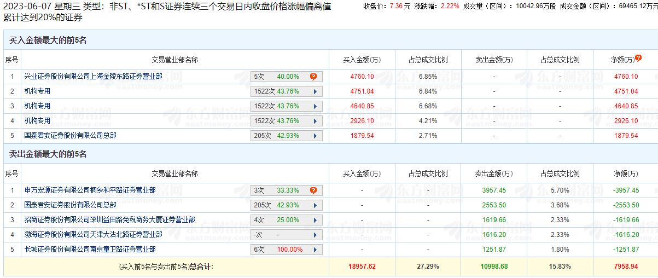Click the 6次 100.00% statistics box
Image resolution: width=658 pixels, height=278 pixels.
point(280,250)
